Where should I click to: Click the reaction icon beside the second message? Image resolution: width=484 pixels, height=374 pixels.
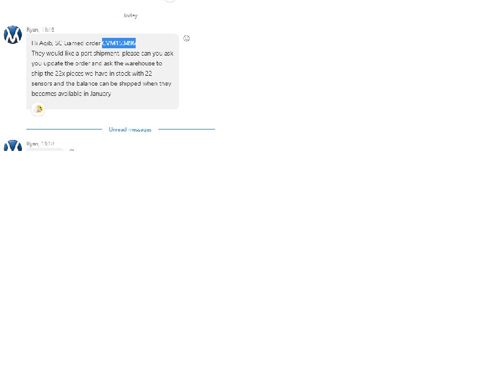pos(71,150)
